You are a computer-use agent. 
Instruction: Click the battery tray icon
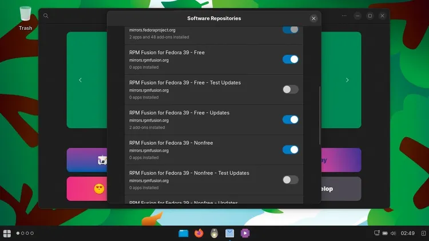[385, 234]
